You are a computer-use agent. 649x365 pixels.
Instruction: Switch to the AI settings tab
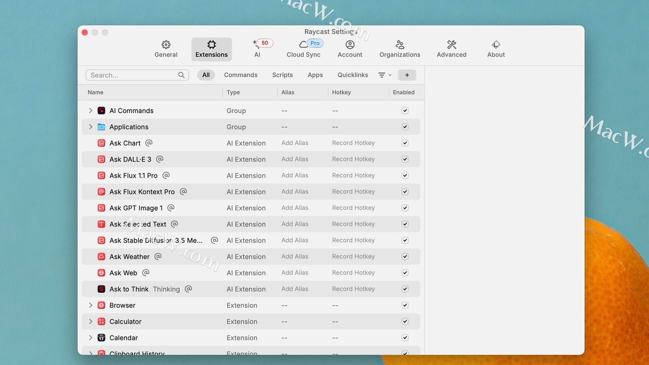(x=257, y=49)
